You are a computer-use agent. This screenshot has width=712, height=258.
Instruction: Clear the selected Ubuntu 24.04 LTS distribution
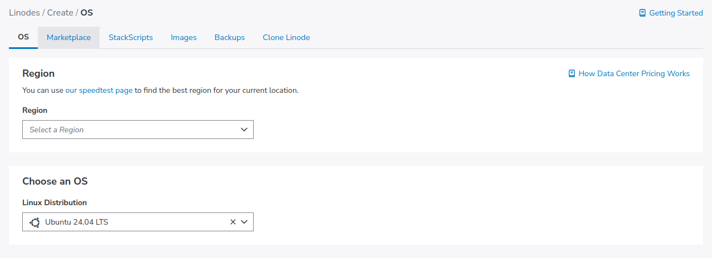pyautogui.click(x=233, y=222)
